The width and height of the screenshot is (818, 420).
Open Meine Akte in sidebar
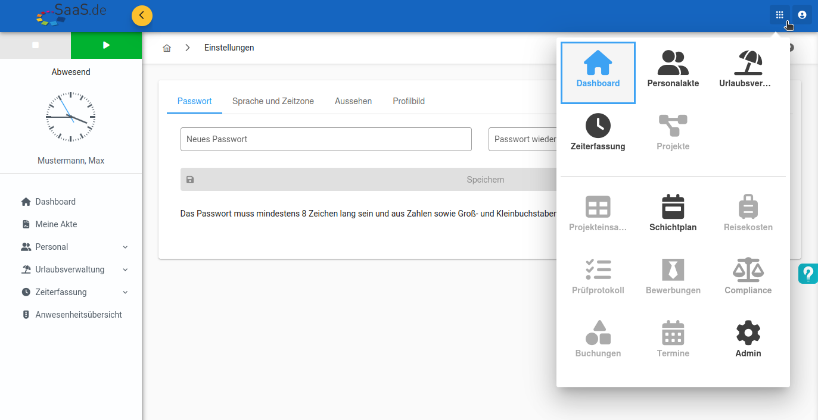(56, 224)
